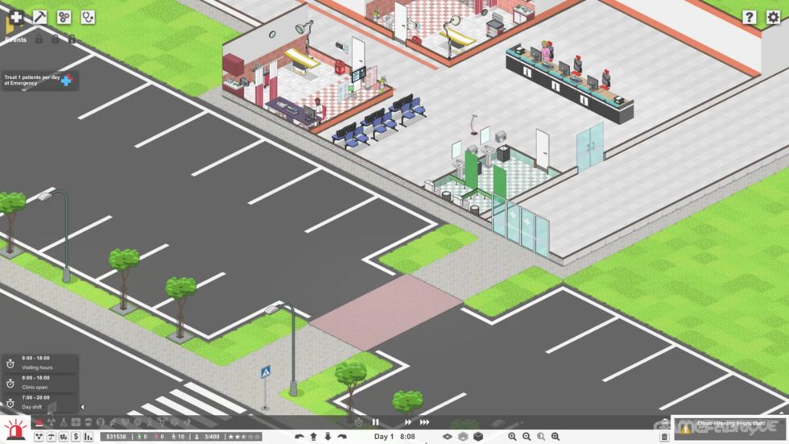Open the ambulance panel icon
Screen dimensions: 789x444
tap(64, 437)
